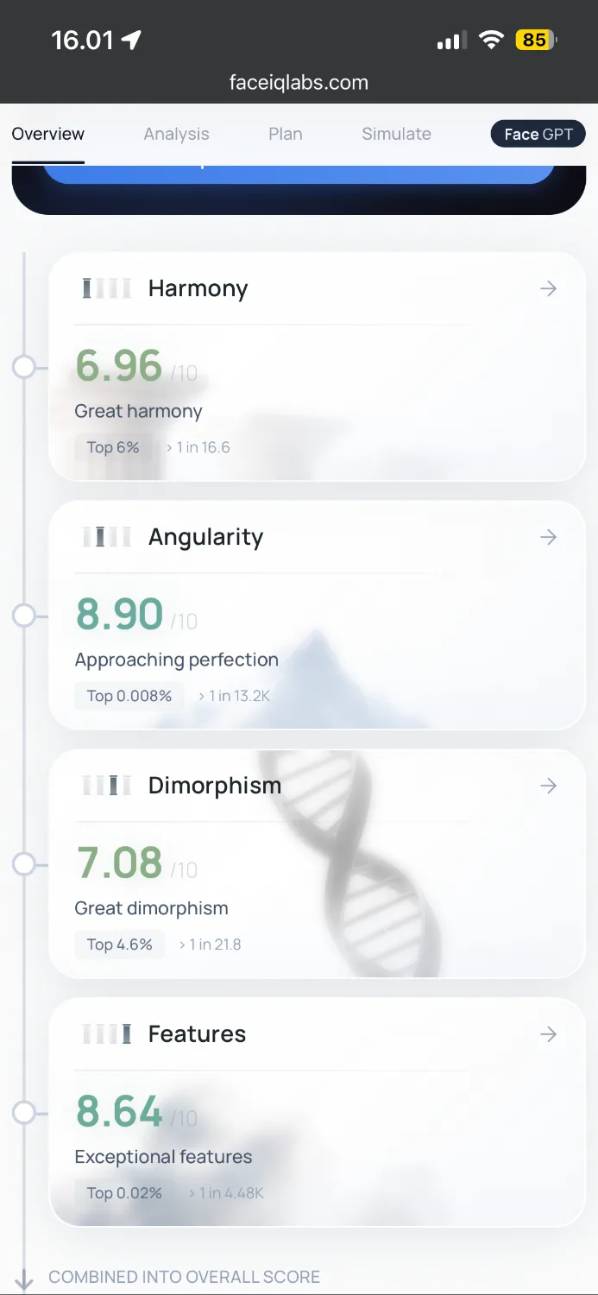Open Features details arrow
598x1295 pixels.
coord(548,1034)
